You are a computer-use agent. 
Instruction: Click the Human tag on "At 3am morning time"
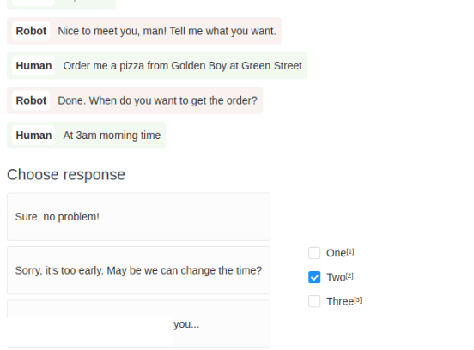(x=33, y=135)
